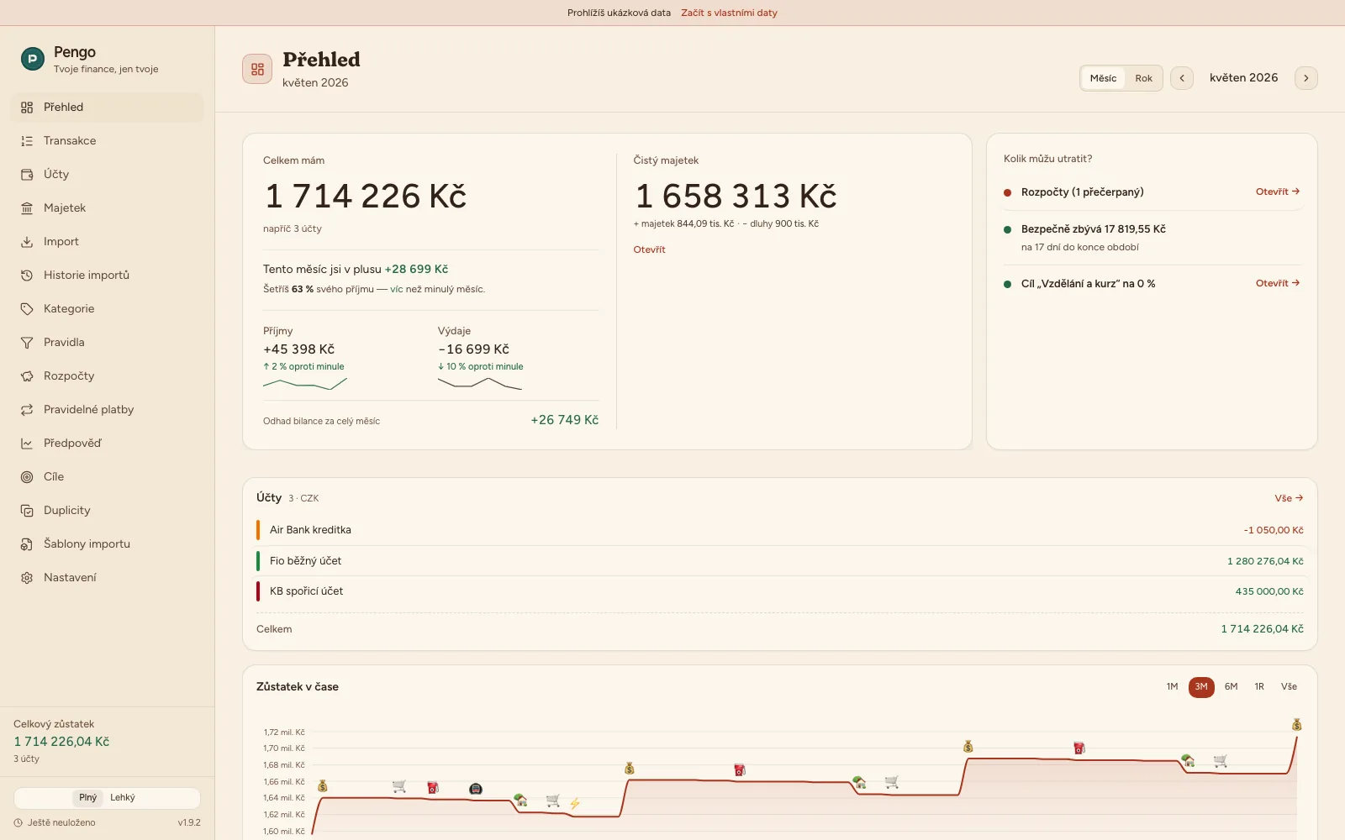Click the lightning bolt marker on chart
Screen dimensions: 1345x840
(x=575, y=804)
